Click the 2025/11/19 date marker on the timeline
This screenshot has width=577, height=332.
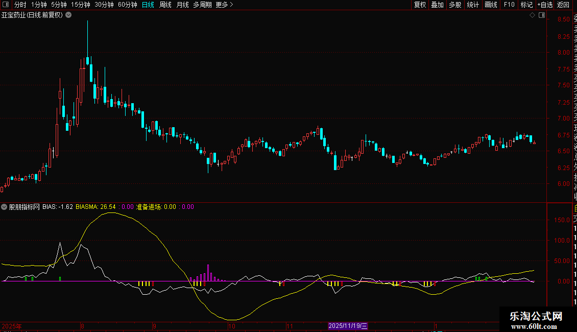point(348,326)
